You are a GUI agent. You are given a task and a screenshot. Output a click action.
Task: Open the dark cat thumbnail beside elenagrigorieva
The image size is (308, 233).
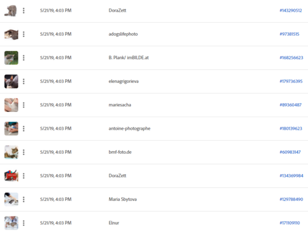(x=11, y=81)
